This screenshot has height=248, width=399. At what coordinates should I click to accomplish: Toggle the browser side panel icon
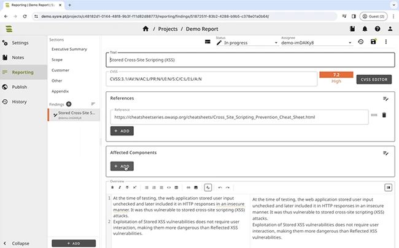[x=354, y=17]
